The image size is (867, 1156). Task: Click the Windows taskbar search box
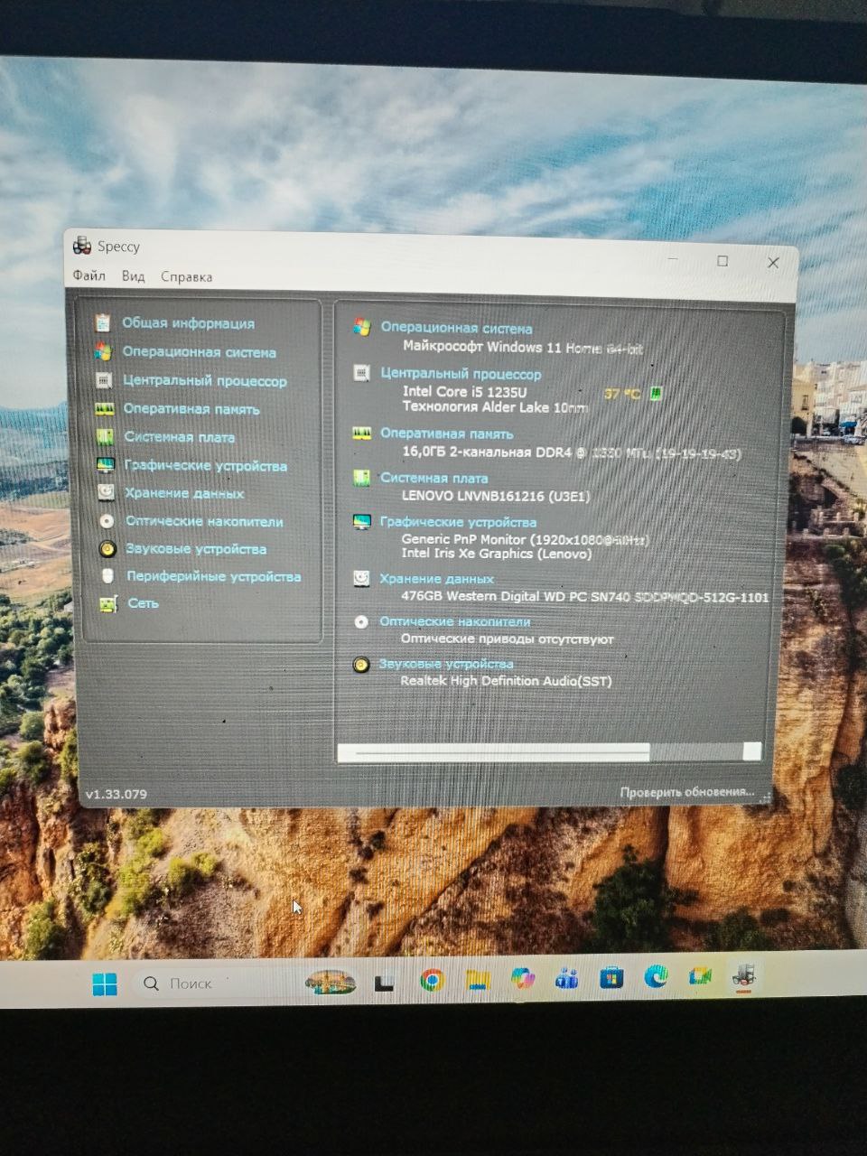[x=217, y=984]
